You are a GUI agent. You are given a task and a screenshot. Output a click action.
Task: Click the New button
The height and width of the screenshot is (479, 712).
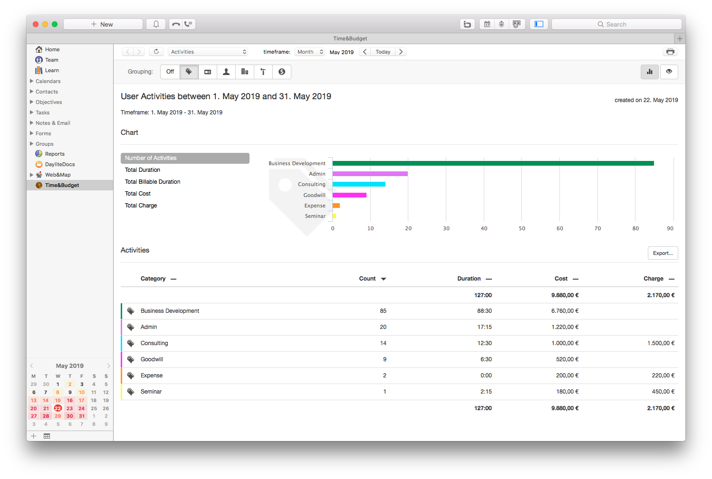point(103,24)
